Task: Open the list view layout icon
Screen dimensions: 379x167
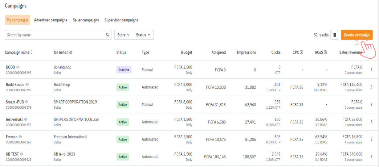Action: [334, 35]
